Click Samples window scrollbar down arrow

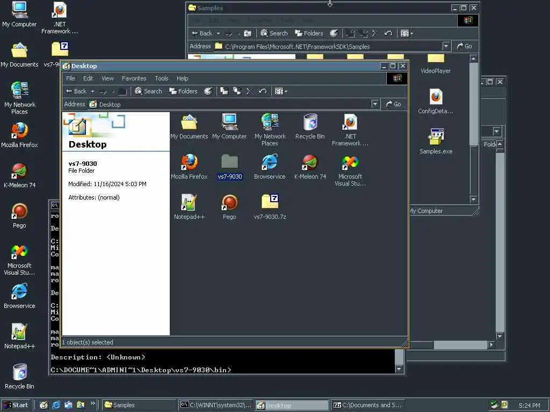tap(474, 200)
